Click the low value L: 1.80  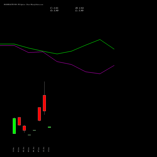tap(79, 11)
